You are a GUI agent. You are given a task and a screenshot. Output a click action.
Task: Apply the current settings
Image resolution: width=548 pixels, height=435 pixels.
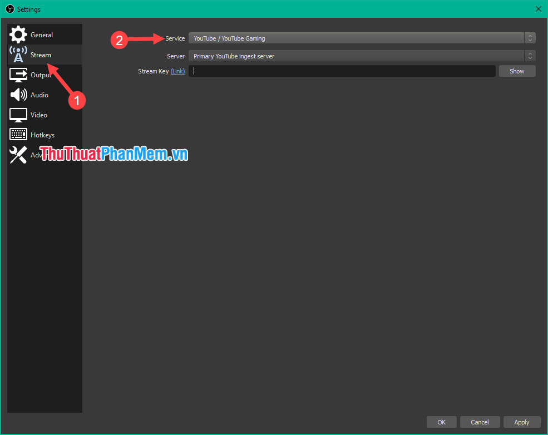[x=521, y=422]
